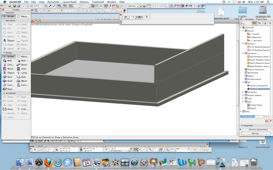Viewport: 273px width, 170px height.
Task: Click the blue horizontal scrollbar below 3D window
Action: pyautogui.click(x=166, y=141)
